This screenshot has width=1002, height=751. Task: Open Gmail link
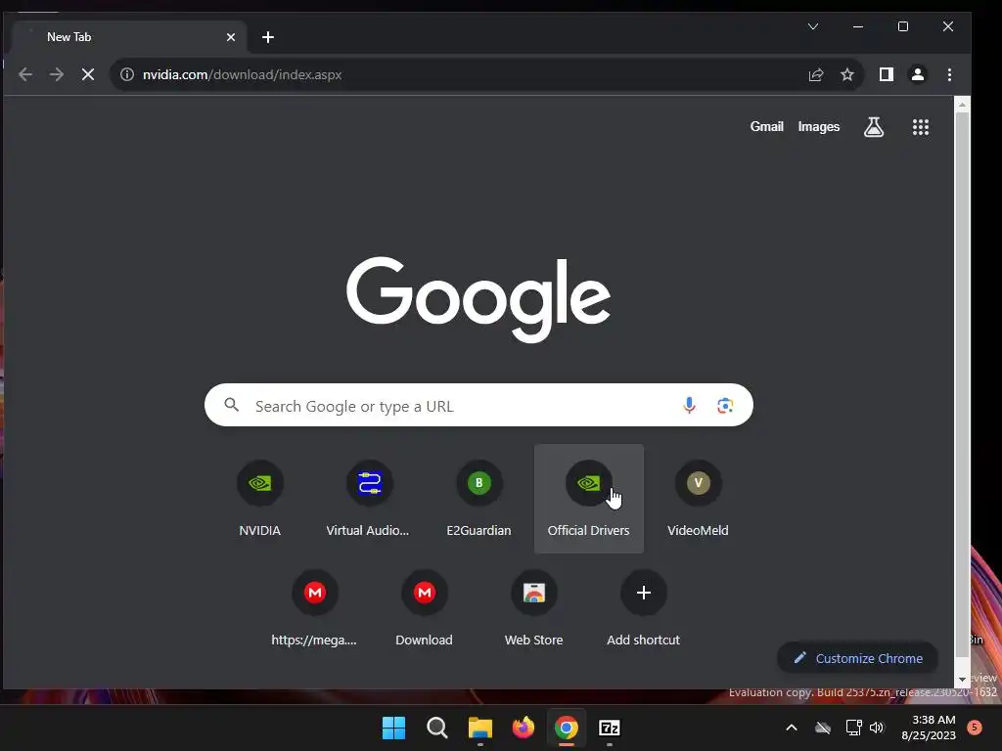pyautogui.click(x=766, y=127)
